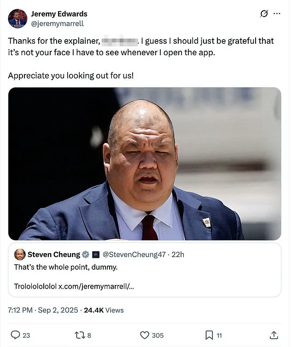
Task: Click the Jeremy Edwards display name
Action: tap(59, 14)
